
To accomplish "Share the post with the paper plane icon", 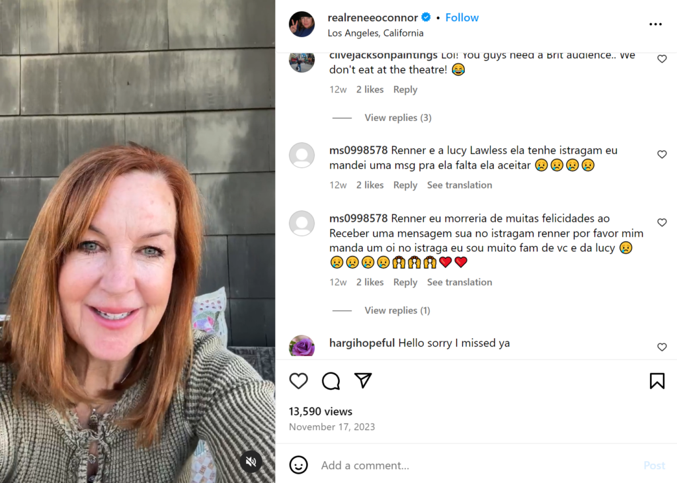I will (363, 380).
